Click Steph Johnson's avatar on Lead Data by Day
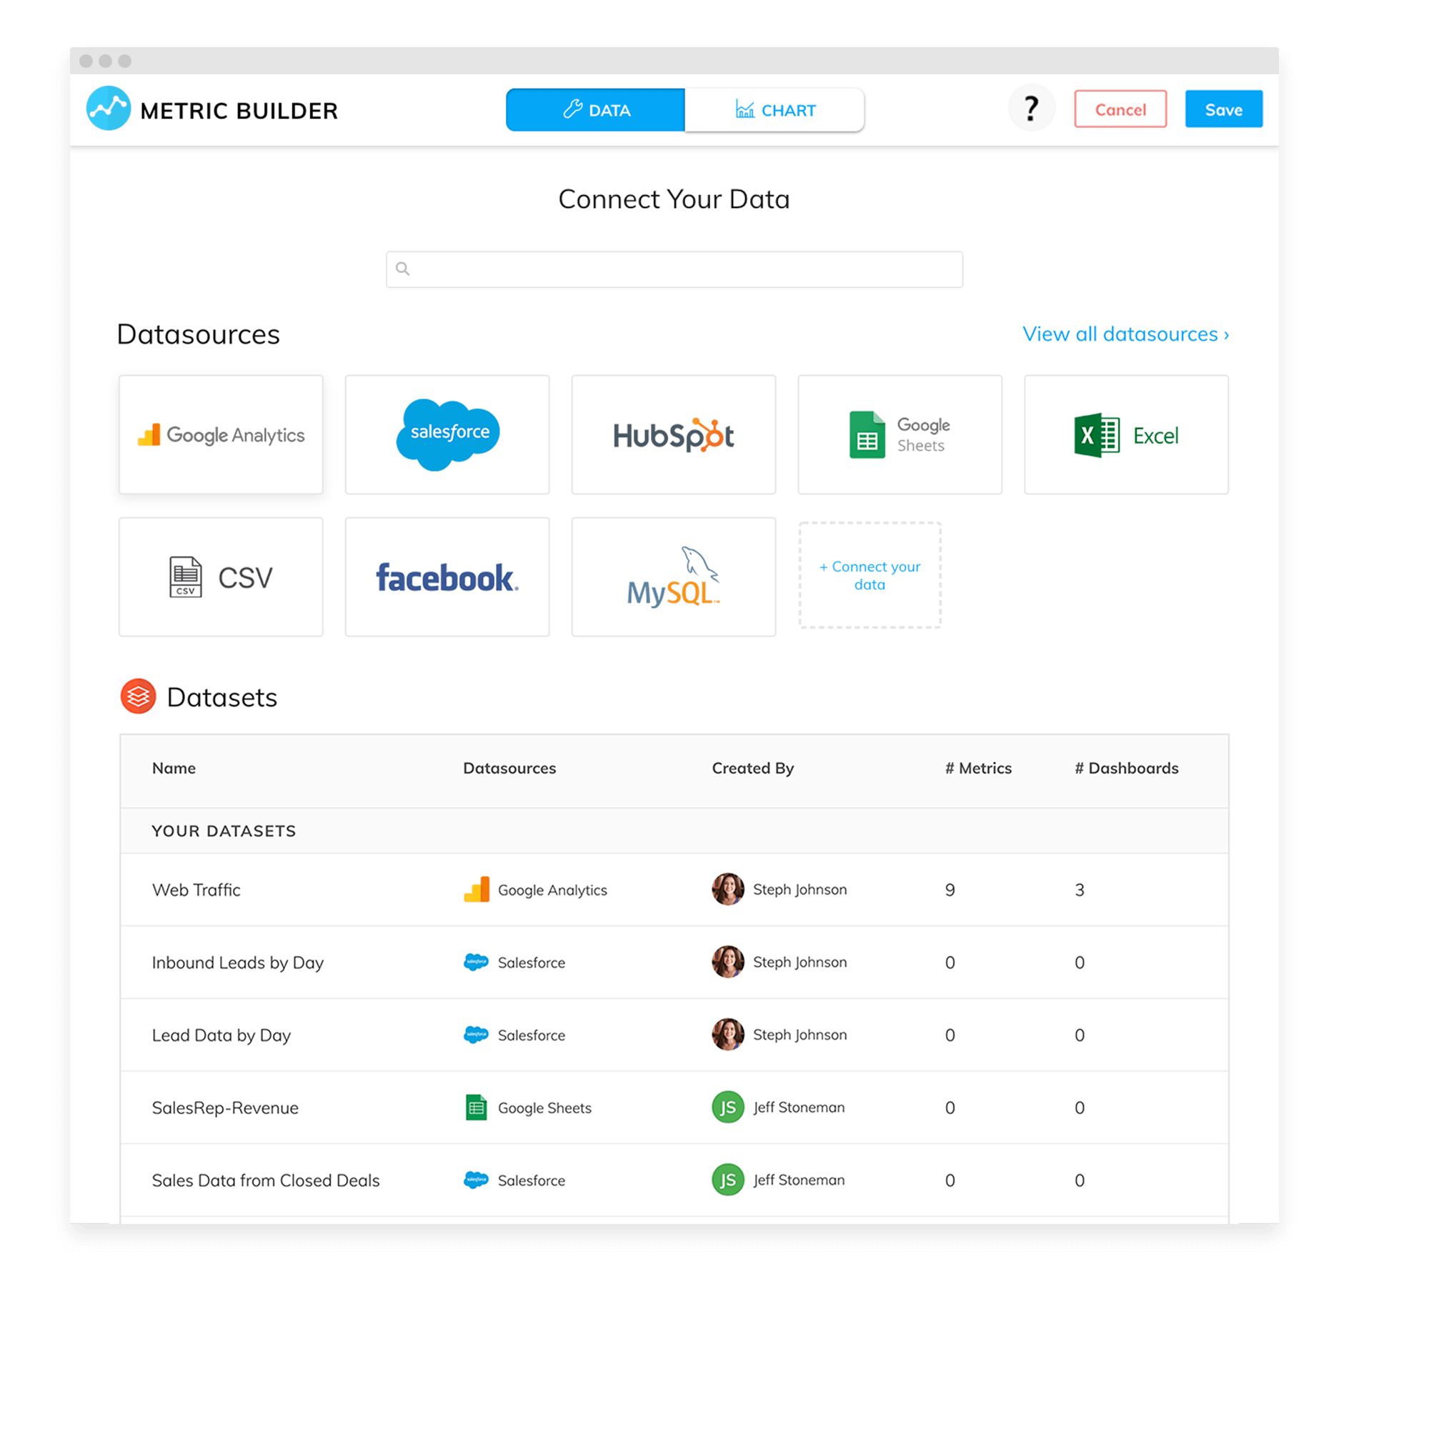The height and width of the screenshot is (1429, 1429). (x=728, y=1035)
